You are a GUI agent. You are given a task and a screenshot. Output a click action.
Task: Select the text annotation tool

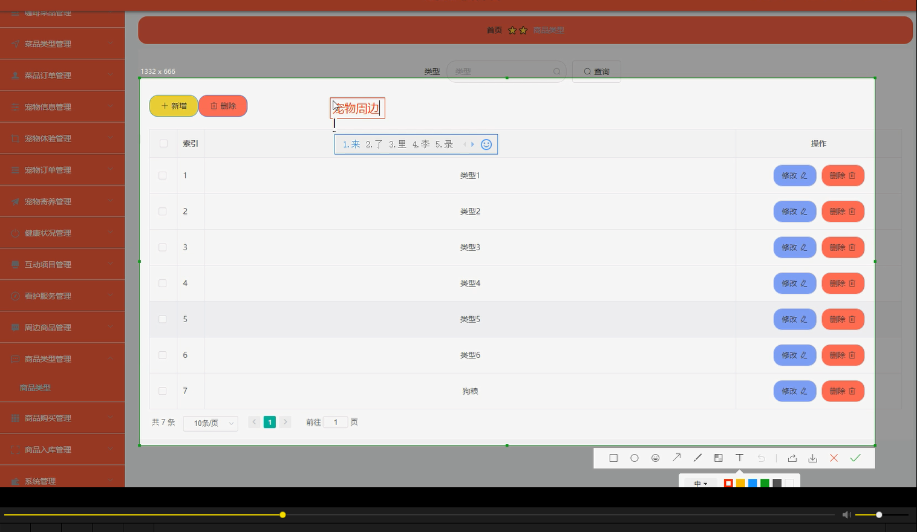[739, 458]
